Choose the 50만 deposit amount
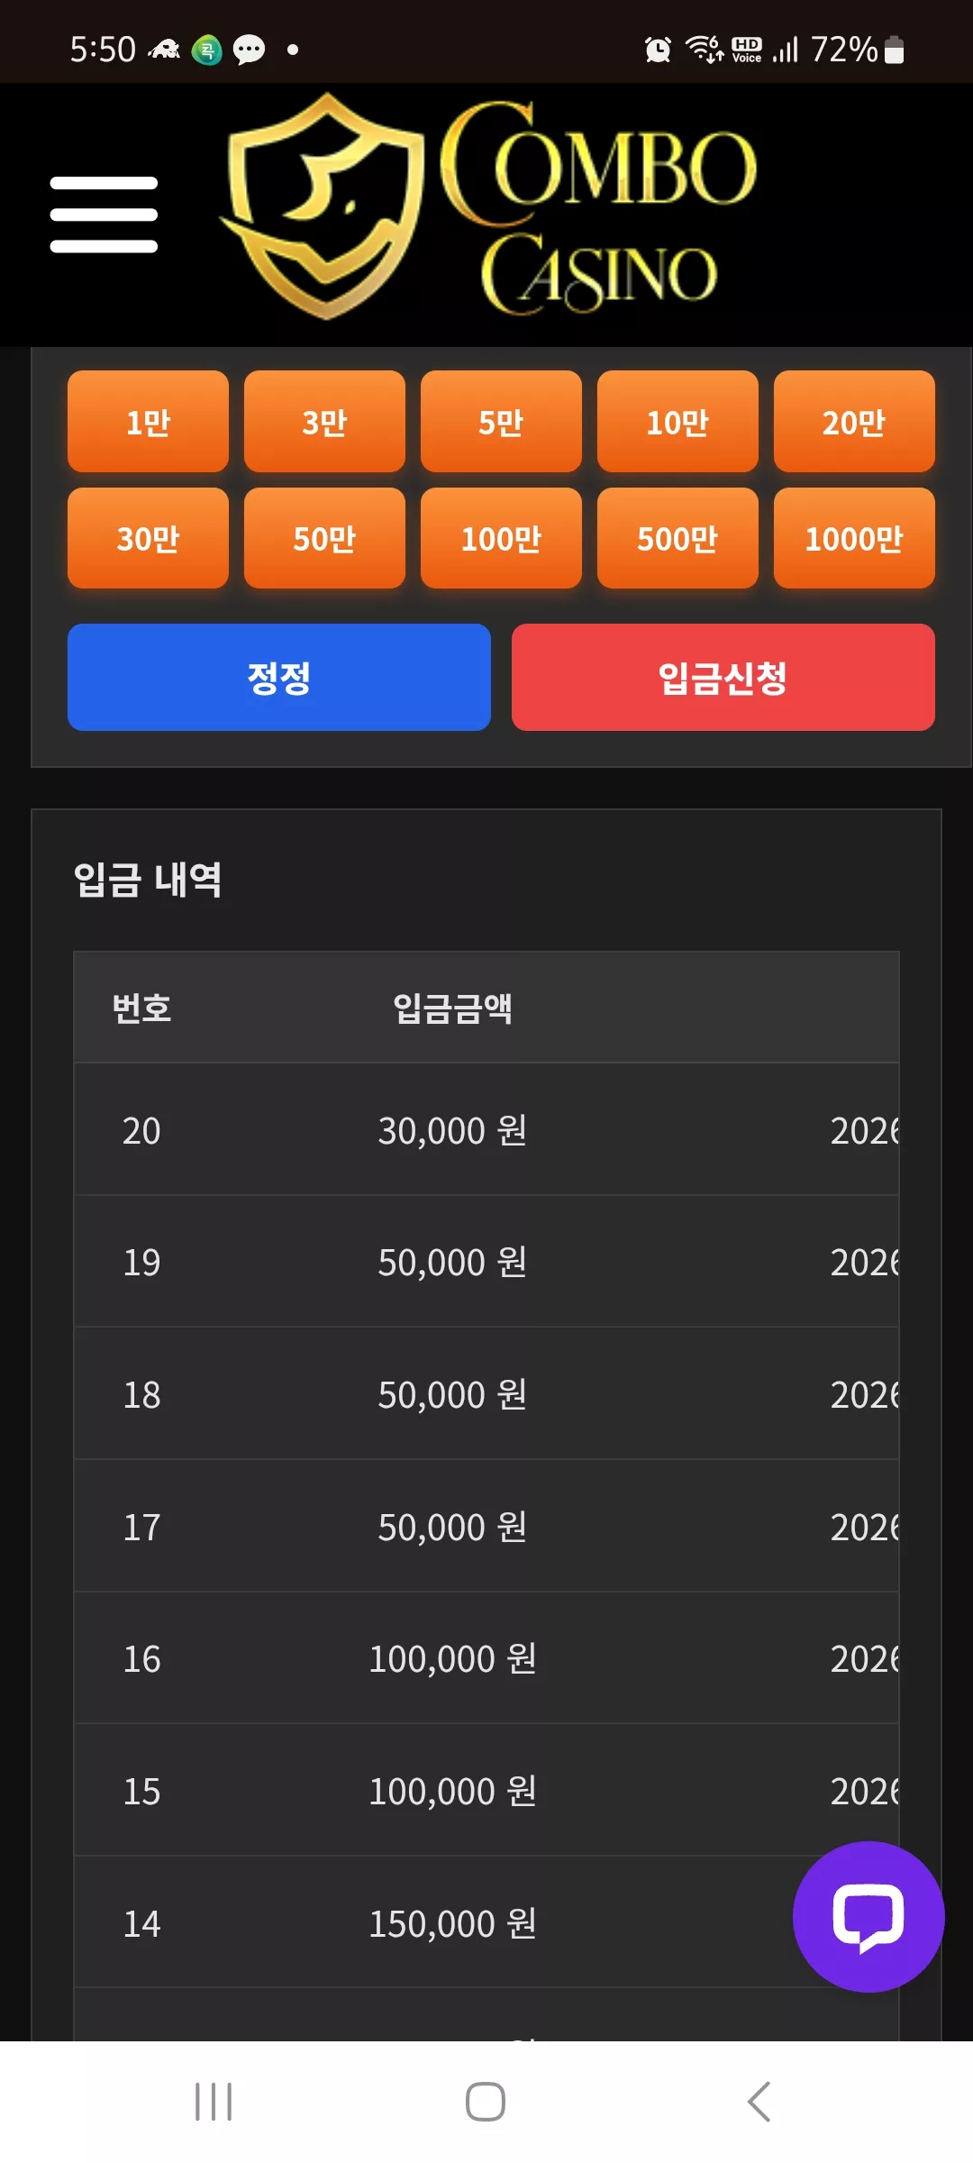 (324, 538)
